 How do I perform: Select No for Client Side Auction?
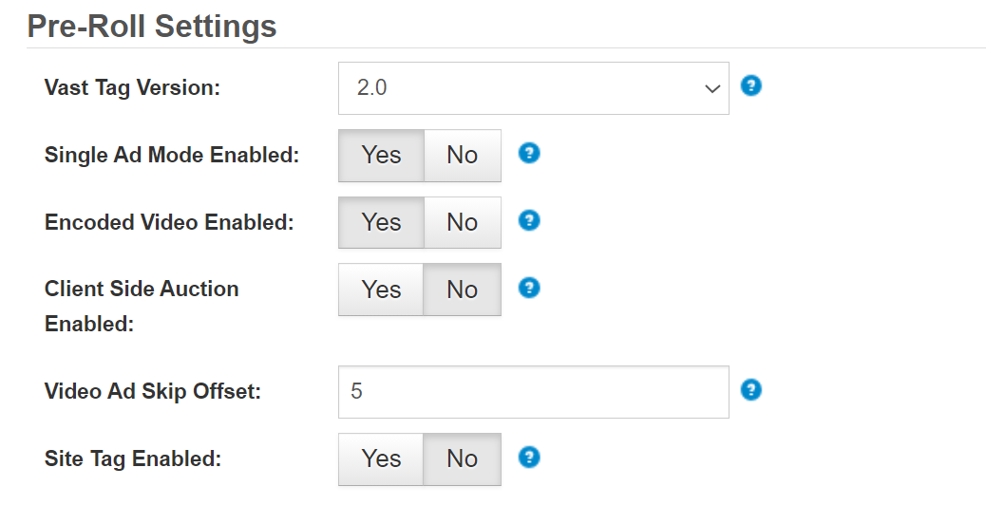462,290
